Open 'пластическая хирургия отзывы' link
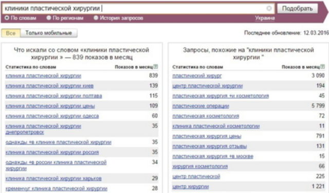 point(209,146)
